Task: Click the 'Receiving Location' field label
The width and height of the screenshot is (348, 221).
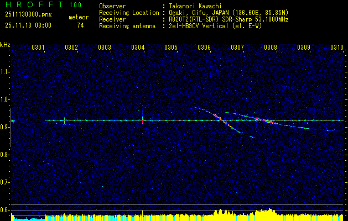Action: [129, 13]
